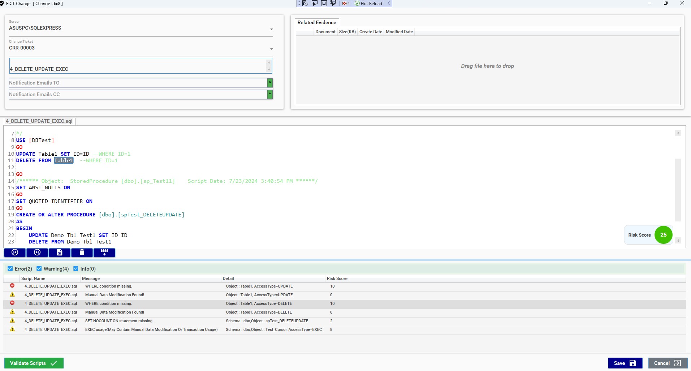Toggle the Warning(4) filter checkbox
This screenshot has height=371, width=691.
39,269
